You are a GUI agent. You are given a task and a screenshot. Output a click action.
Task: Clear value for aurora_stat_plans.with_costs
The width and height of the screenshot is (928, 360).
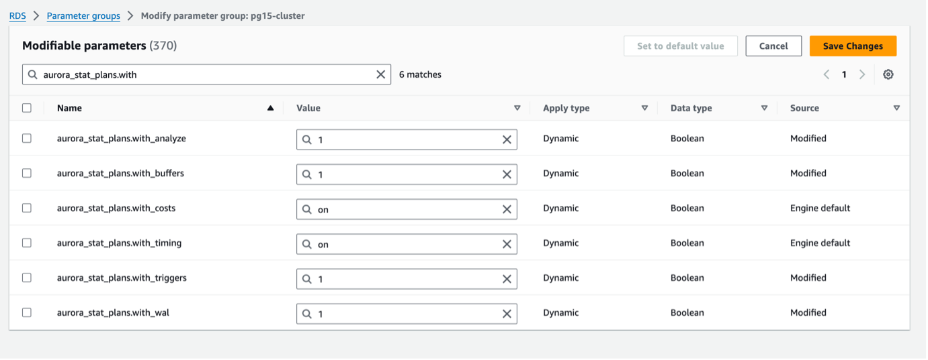tap(507, 209)
